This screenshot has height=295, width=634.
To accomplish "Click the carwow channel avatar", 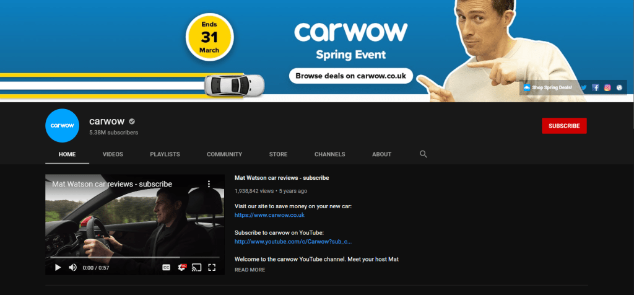I will pyautogui.click(x=63, y=126).
